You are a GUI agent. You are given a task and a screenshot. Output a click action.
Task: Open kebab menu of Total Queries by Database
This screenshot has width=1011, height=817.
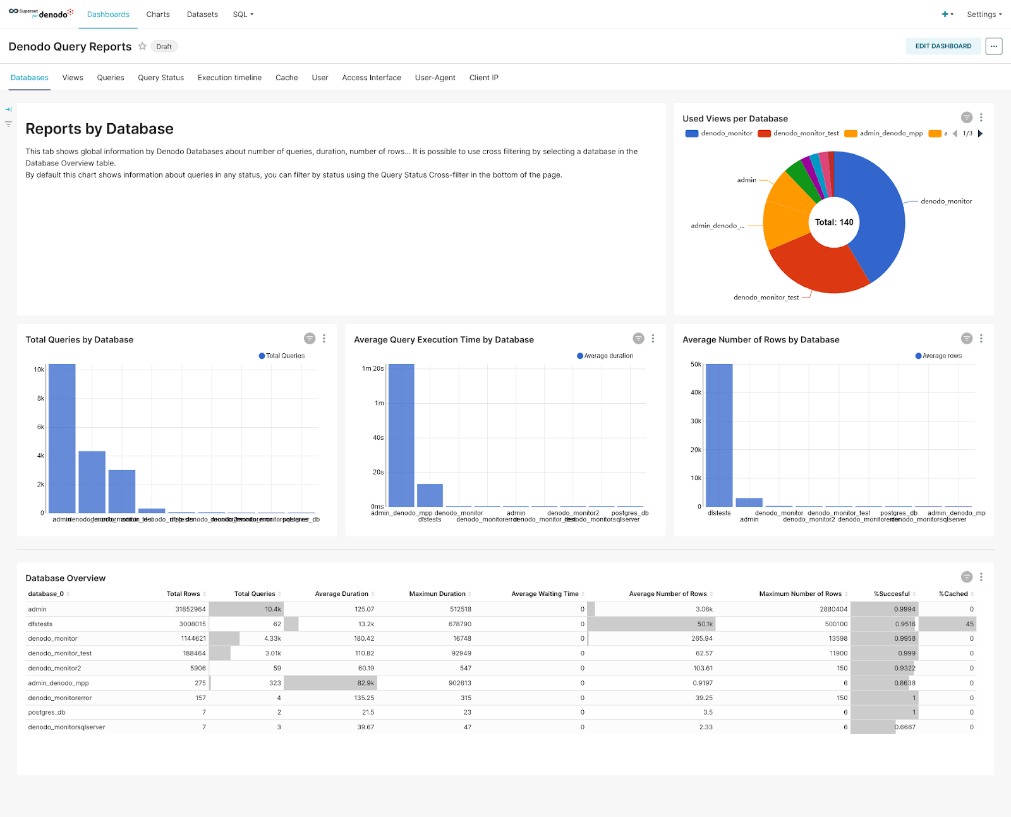[324, 339]
